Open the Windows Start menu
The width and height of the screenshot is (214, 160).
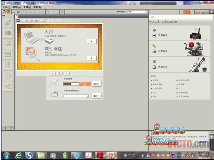6,155
